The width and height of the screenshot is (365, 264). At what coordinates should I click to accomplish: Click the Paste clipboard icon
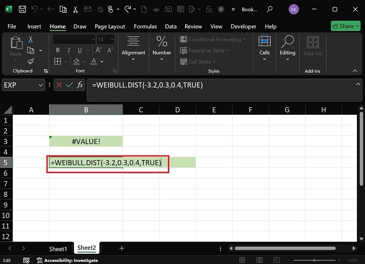(16, 43)
